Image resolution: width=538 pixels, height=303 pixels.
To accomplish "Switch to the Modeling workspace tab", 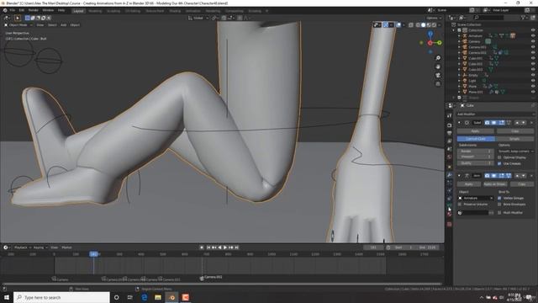I will point(95,11).
